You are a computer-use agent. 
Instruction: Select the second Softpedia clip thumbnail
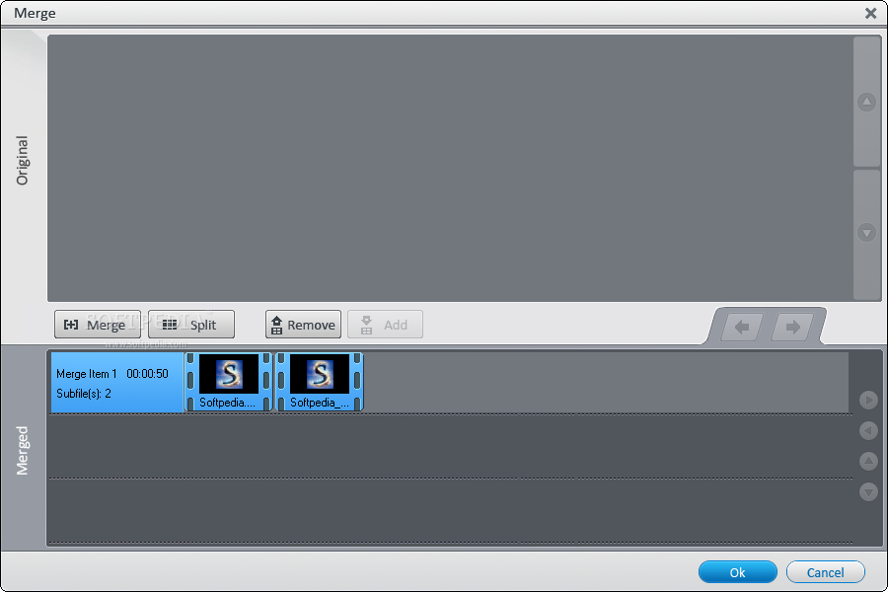320,381
